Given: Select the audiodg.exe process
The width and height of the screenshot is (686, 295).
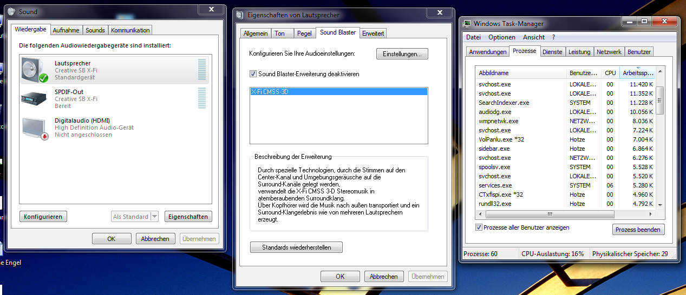Looking at the screenshot, I should 566,112.
